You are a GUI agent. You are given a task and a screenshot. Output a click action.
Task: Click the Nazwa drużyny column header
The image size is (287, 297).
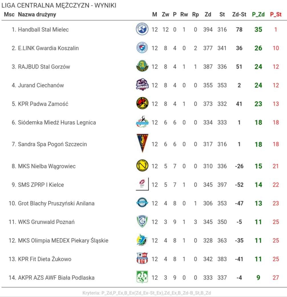pyautogui.click(x=37, y=14)
